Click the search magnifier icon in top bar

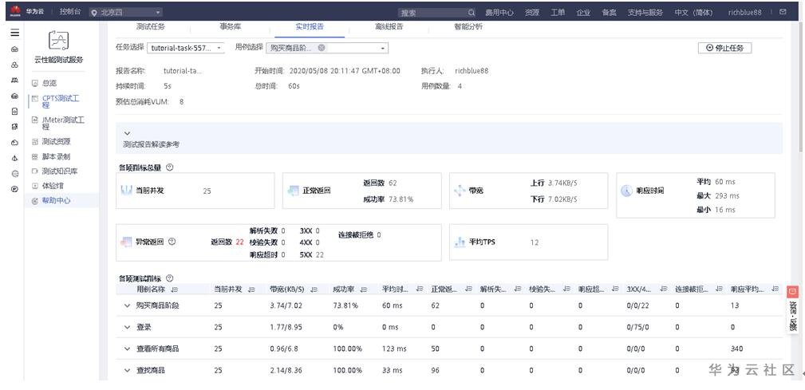click(x=472, y=12)
